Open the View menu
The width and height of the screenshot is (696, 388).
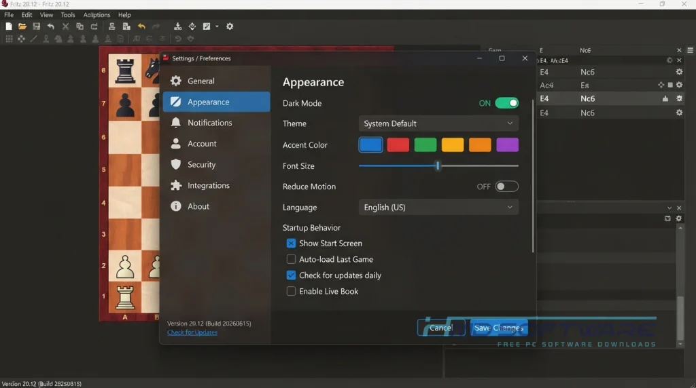click(x=46, y=15)
